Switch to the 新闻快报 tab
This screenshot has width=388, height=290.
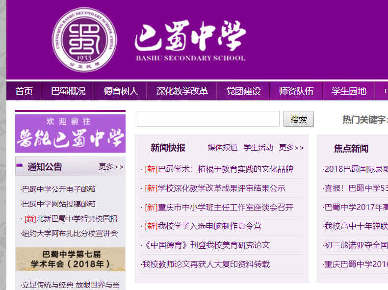pyautogui.click(x=168, y=148)
